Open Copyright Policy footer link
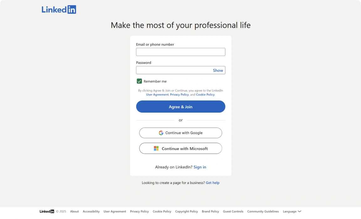361x219 pixels. tap(186, 211)
